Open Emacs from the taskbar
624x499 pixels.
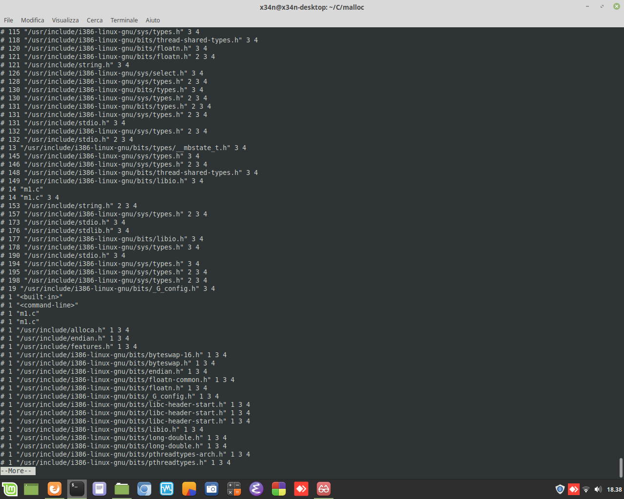(256, 489)
